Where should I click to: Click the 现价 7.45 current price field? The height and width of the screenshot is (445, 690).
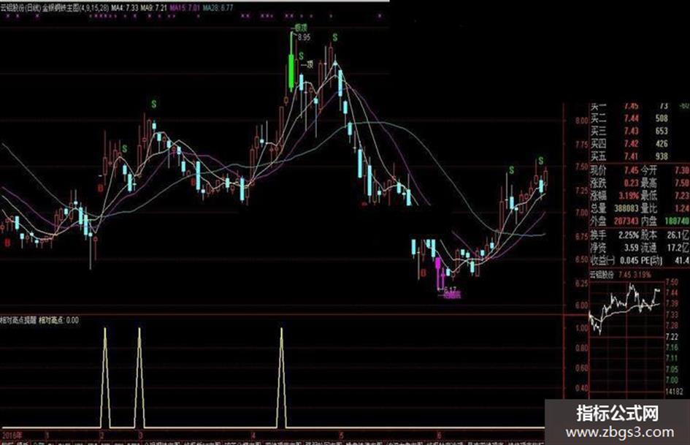click(614, 170)
